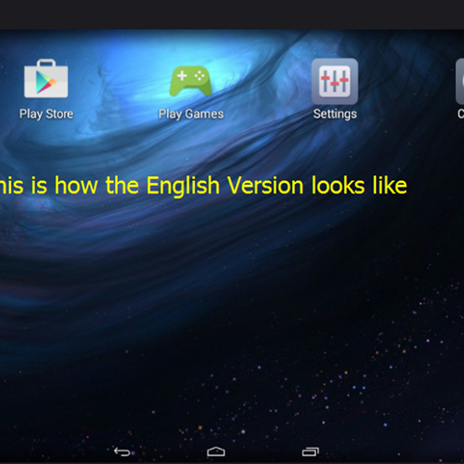Tap the Android Home navigation button
This screenshot has width=464, height=464.
click(216, 452)
